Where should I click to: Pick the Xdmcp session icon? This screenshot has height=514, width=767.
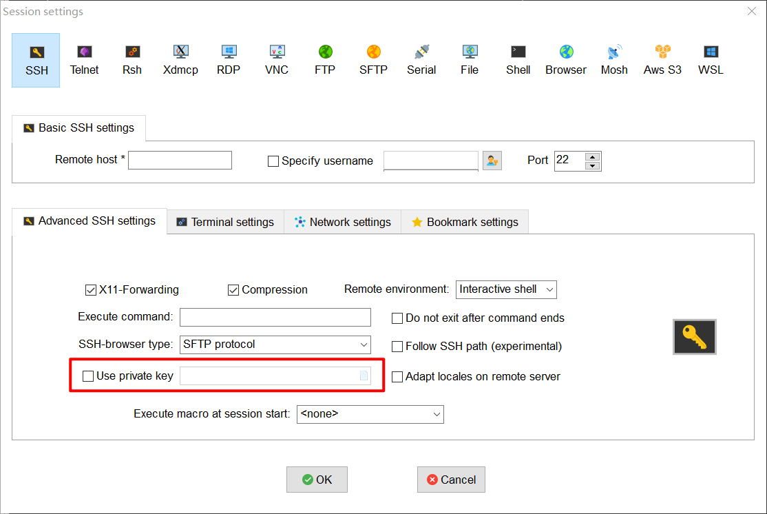pos(180,60)
